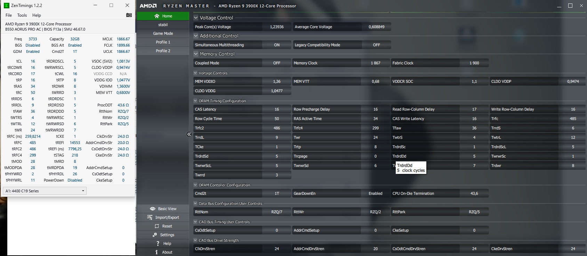Viewport: 587px width, 256px height.
Task: Select the stabil profile tab
Action: click(163, 25)
